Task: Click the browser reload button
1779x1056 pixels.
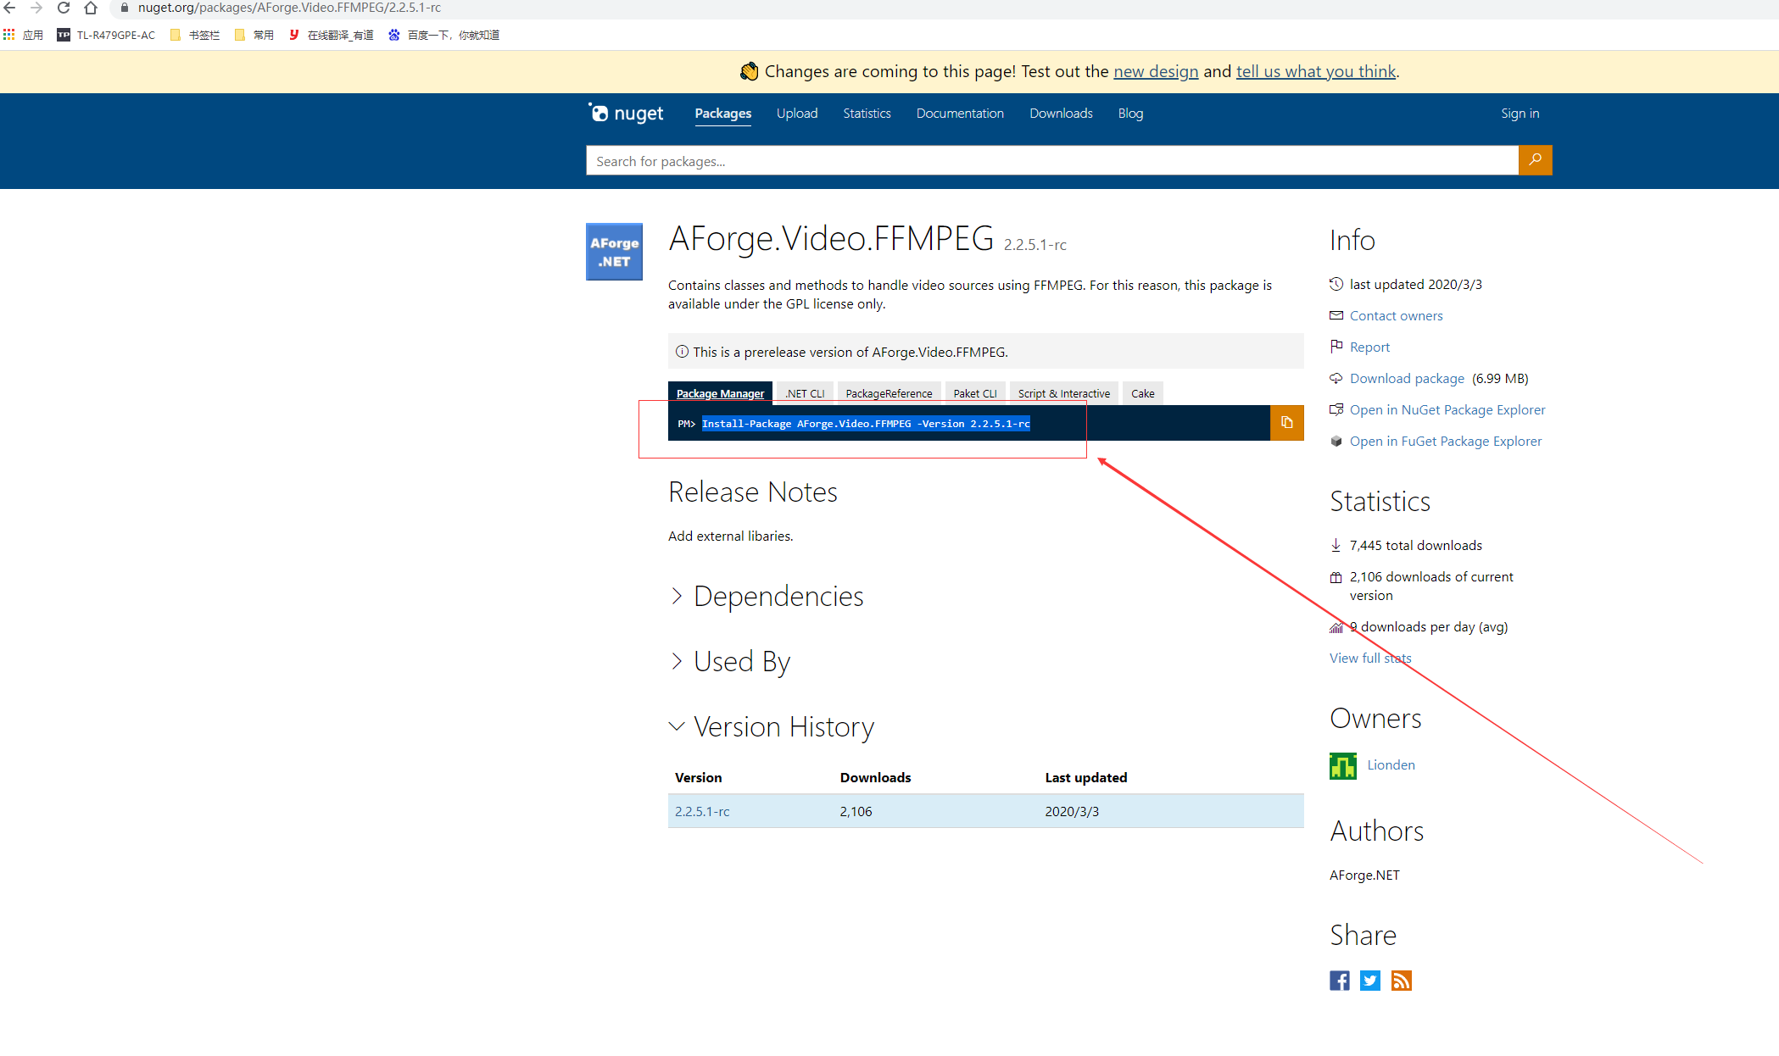Action: [x=64, y=8]
